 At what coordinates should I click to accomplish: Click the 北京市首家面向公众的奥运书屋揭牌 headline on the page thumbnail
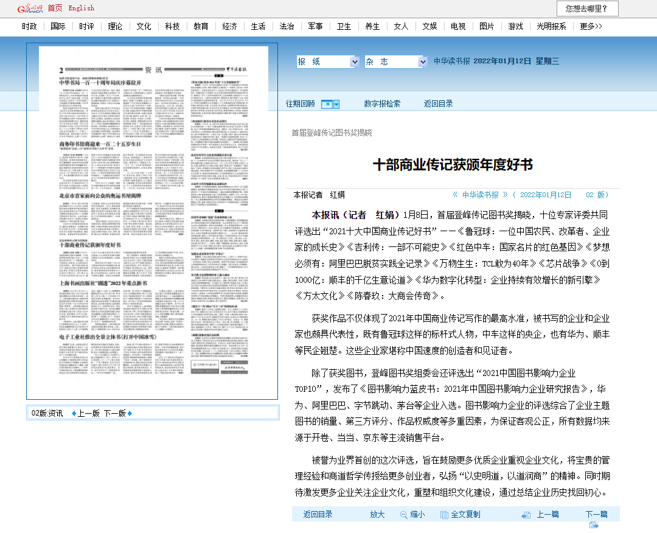click(x=100, y=196)
